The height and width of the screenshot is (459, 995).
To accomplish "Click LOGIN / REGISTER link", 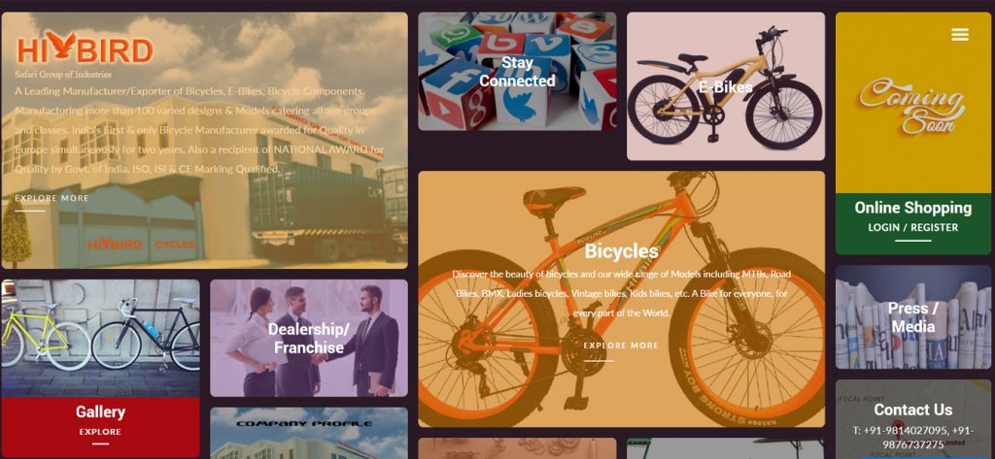I will 912,228.
